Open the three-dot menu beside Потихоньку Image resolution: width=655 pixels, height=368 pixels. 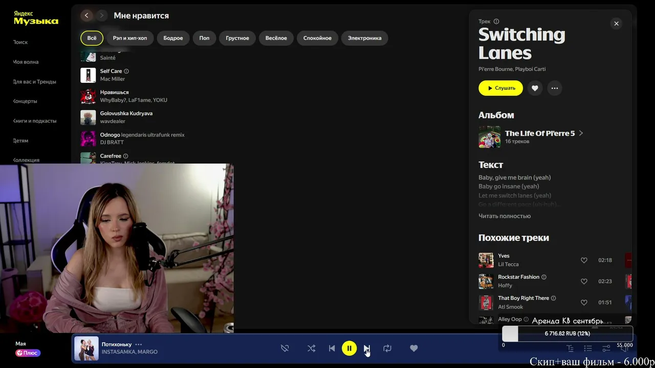click(138, 344)
